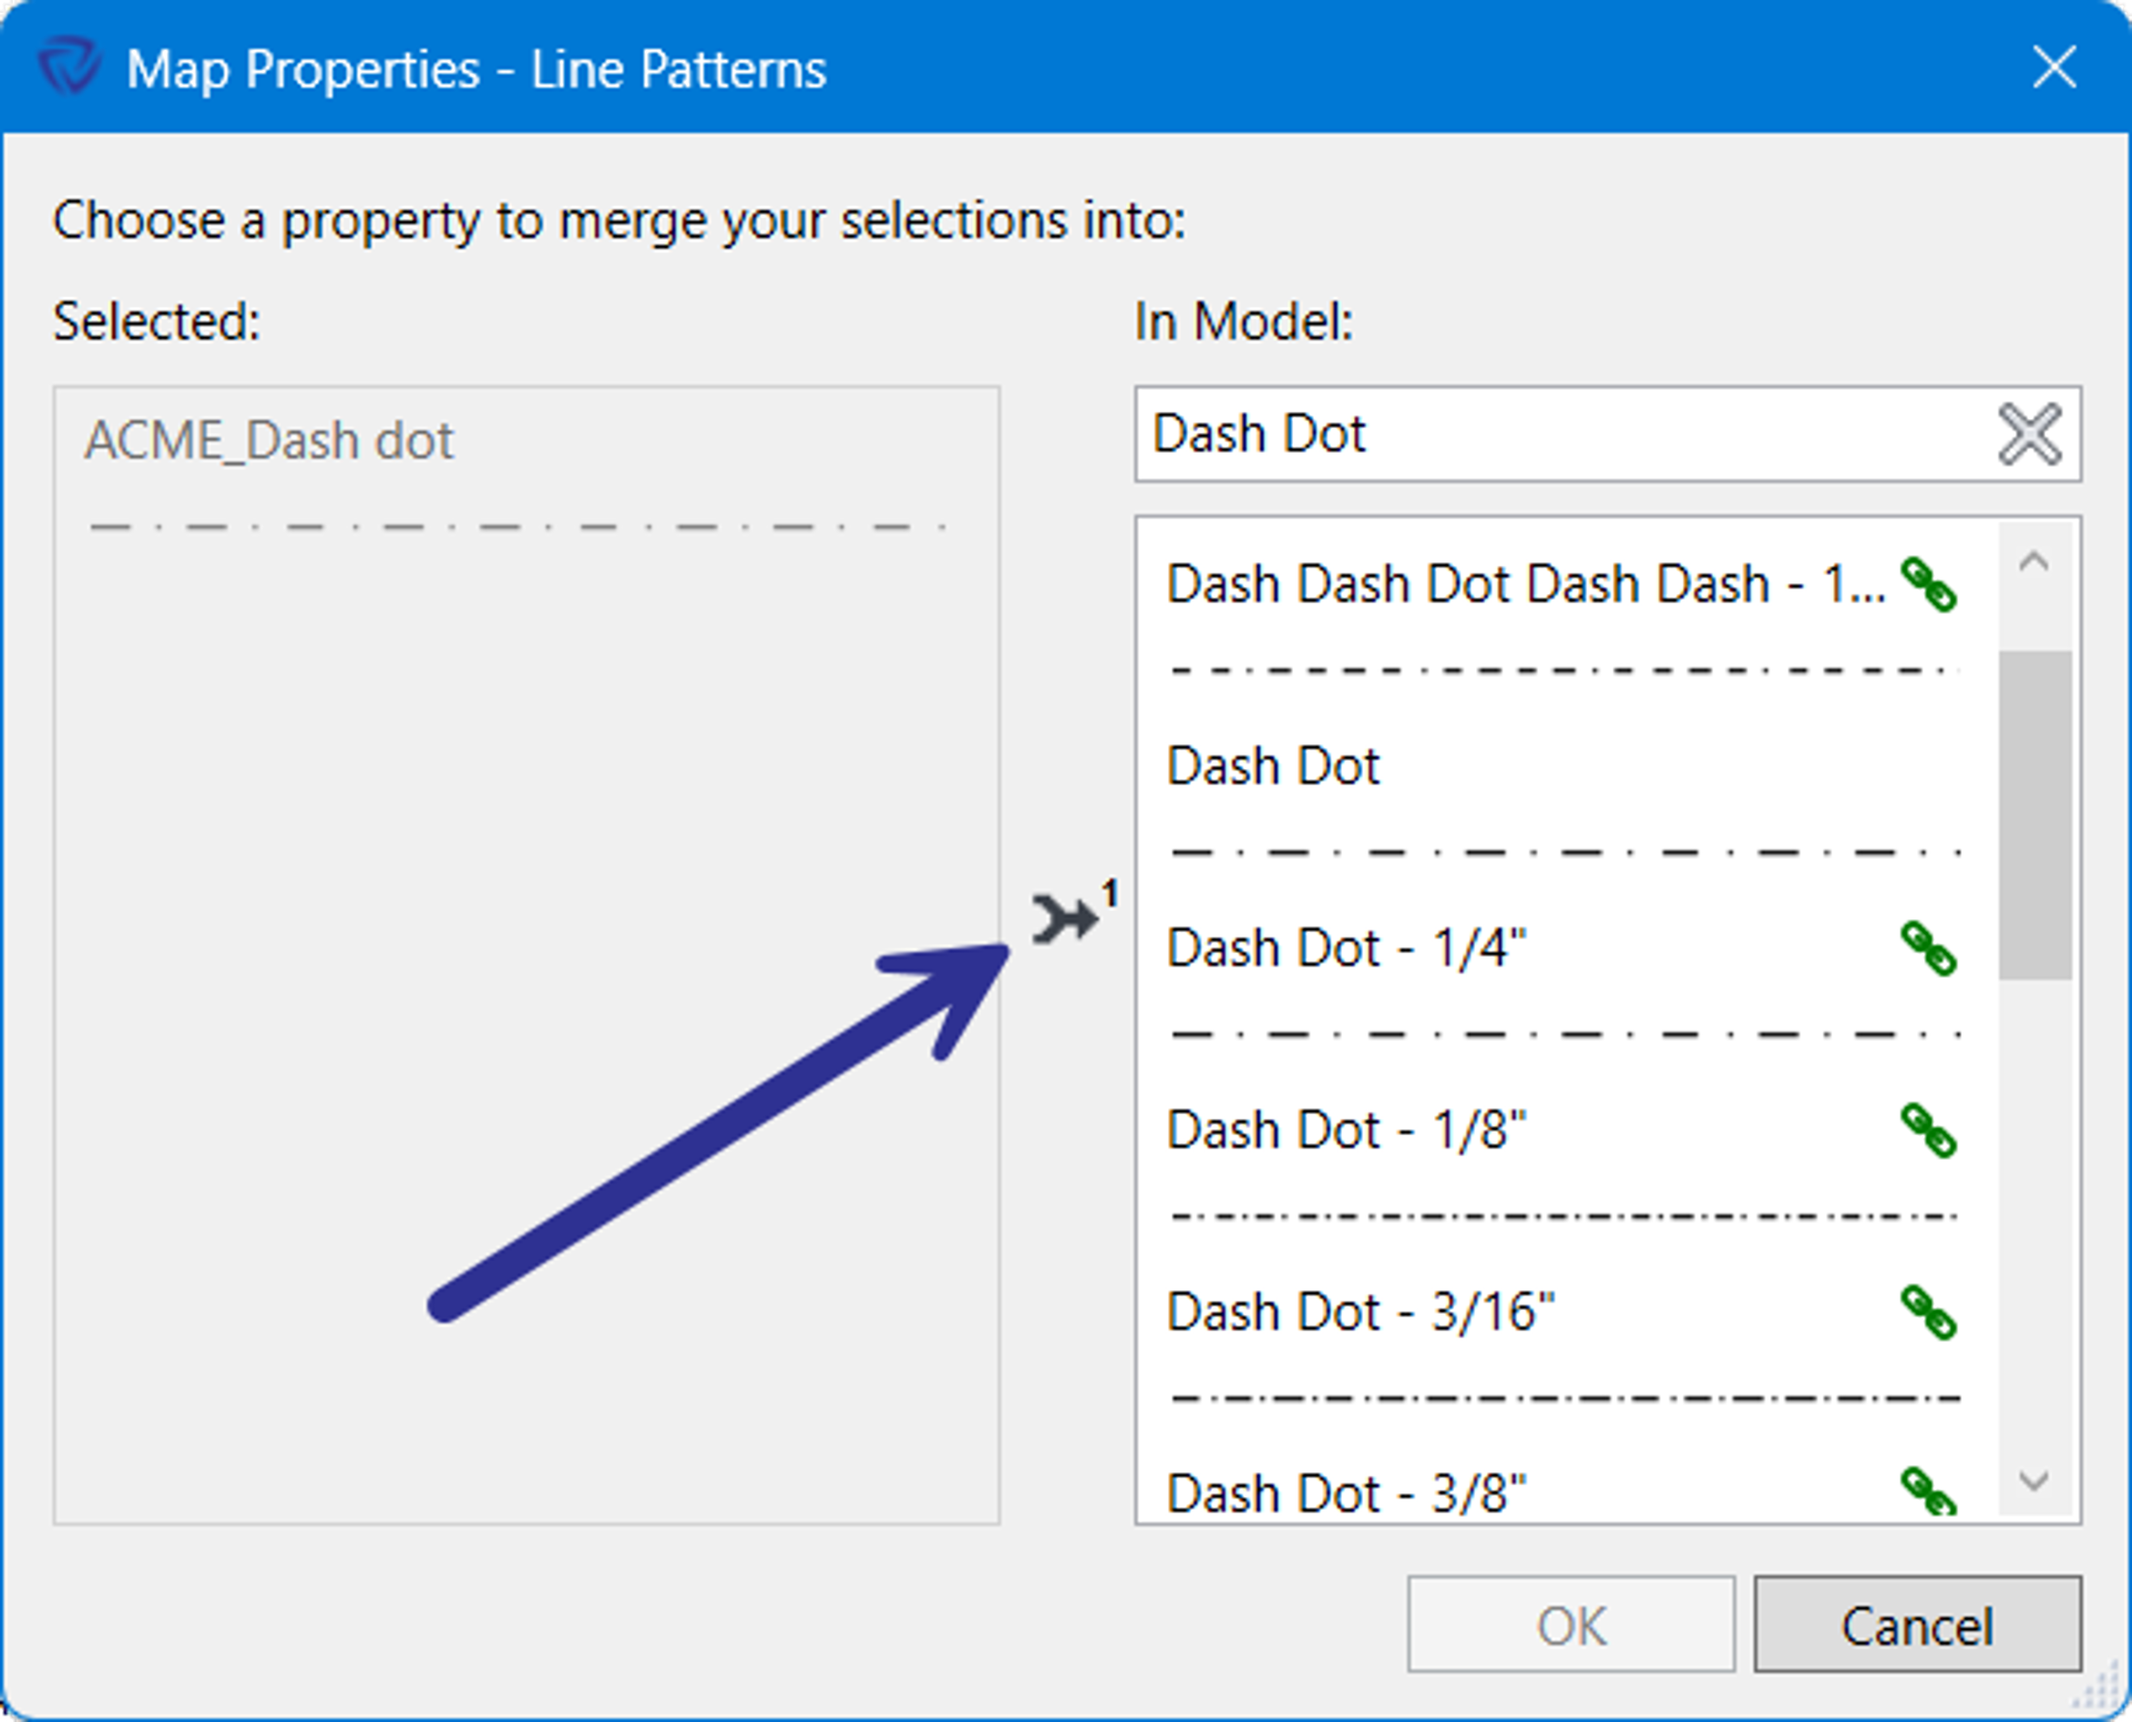This screenshot has width=2132, height=1722.
Task: Click the link icon for Dash Dot - 3/16"
Action: [x=1928, y=1312]
